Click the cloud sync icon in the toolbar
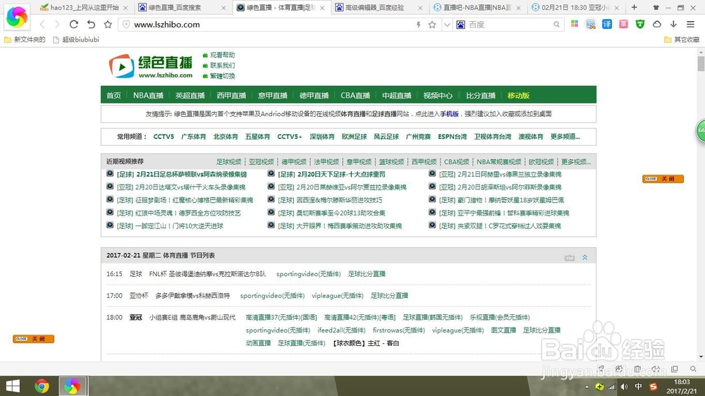This screenshot has width=705, height=396. point(657,24)
